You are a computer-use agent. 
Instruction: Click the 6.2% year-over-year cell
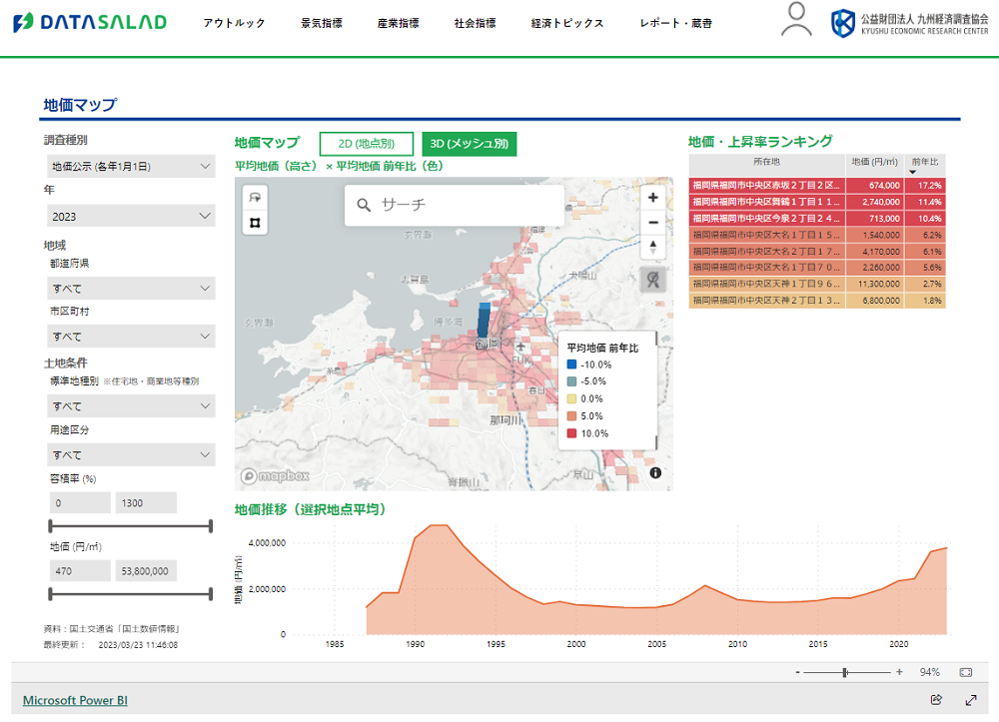click(x=925, y=235)
